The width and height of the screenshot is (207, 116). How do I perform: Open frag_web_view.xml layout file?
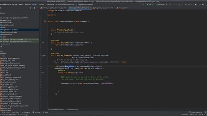pos(8,82)
